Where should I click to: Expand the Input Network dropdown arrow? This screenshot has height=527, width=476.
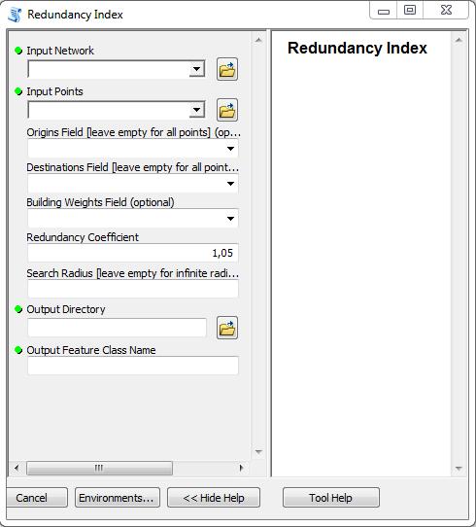[x=196, y=69]
